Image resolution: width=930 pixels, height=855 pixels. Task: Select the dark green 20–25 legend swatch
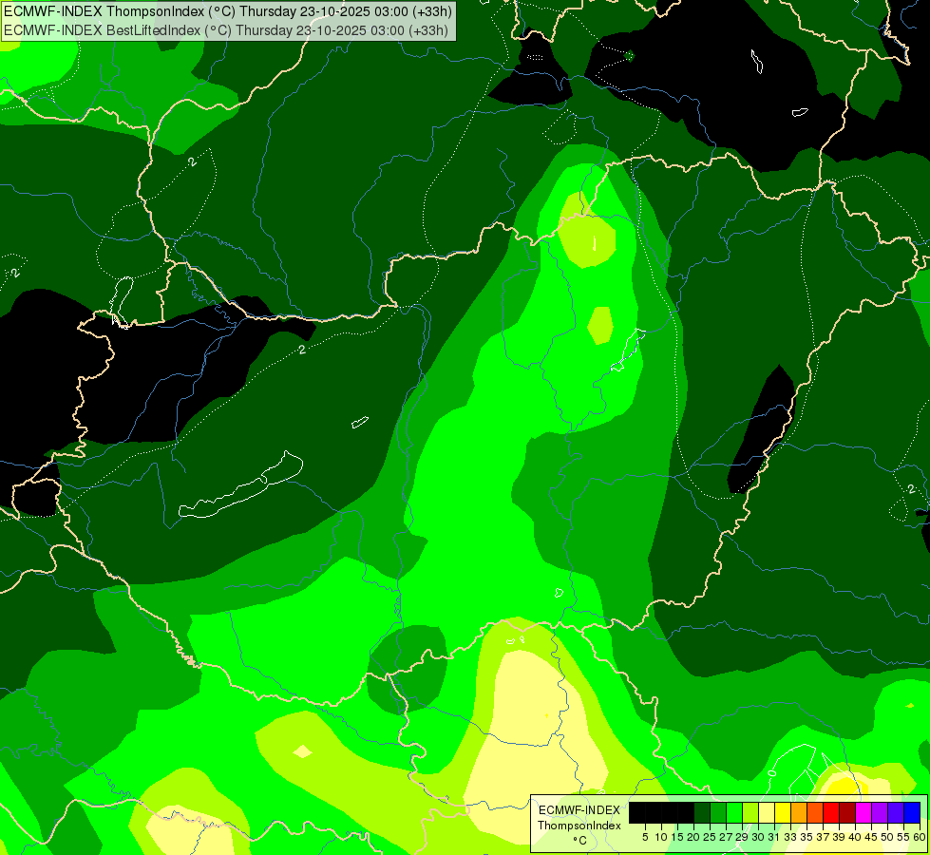pyautogui.click(x=702, y=812)
